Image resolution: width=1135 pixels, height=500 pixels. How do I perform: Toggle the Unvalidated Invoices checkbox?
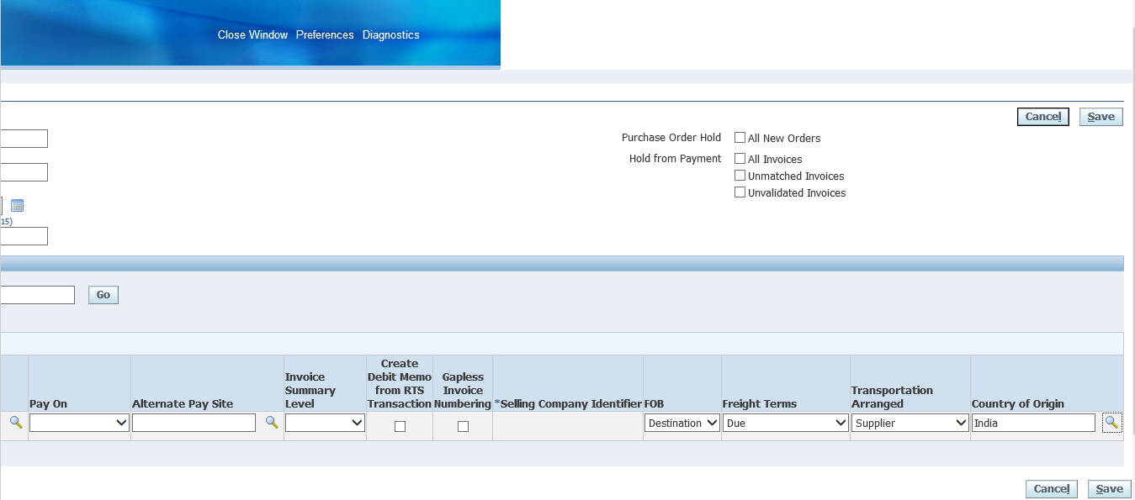point(740,192)
